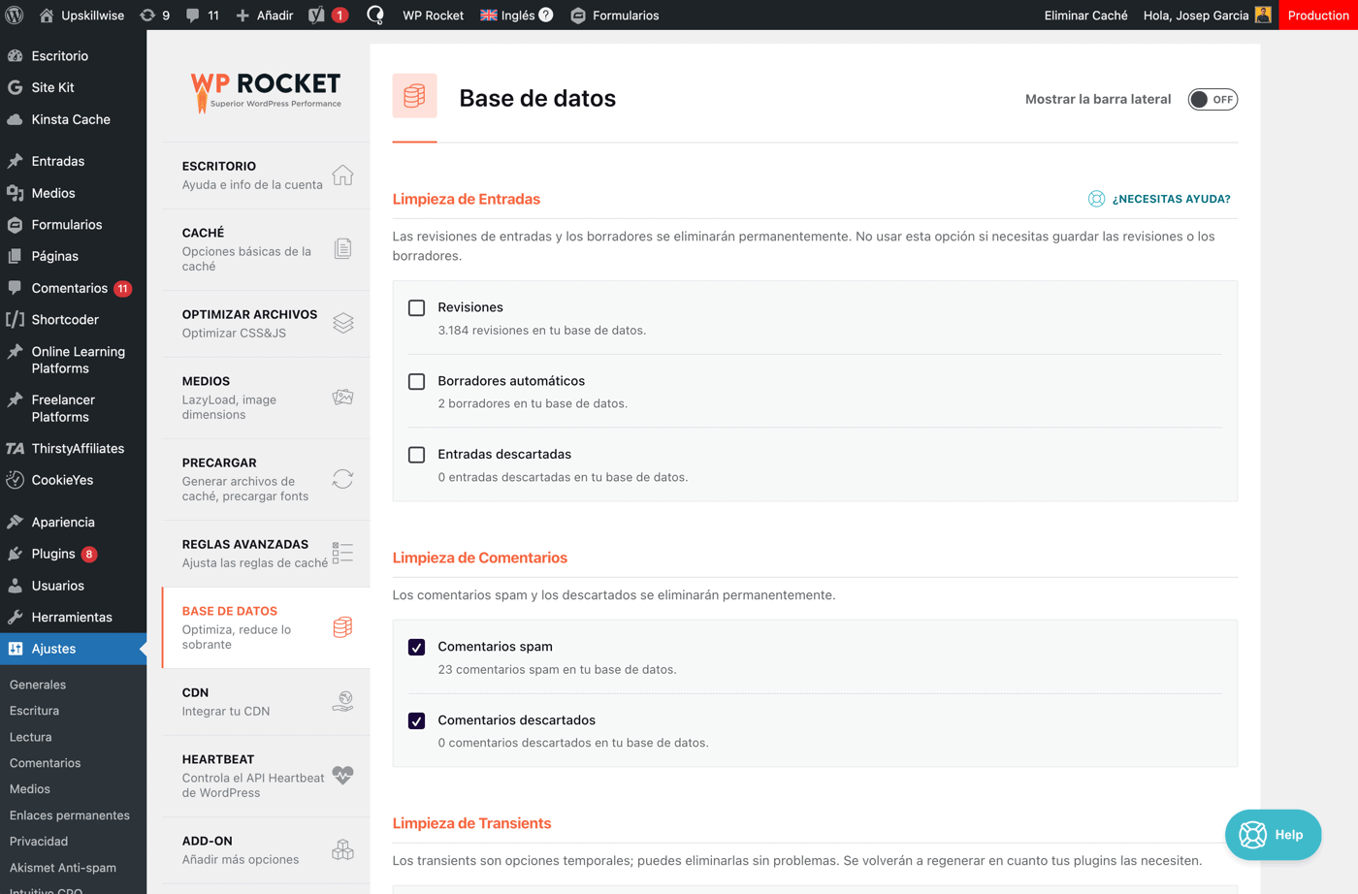Open Plugins menu with 8 updates
The height and width of the screenshot is (894, 1358).
tap(73, 554)
